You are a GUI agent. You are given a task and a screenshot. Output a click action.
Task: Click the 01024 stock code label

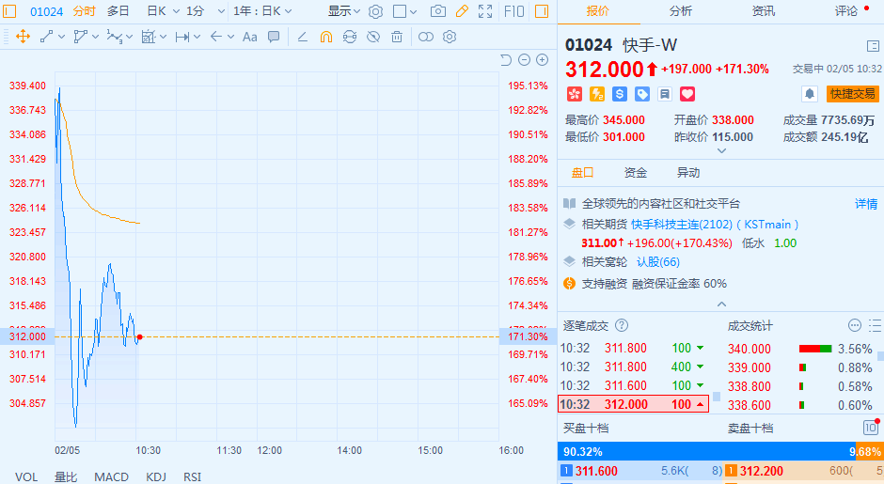pyautogui.click(x=46, y=11)
